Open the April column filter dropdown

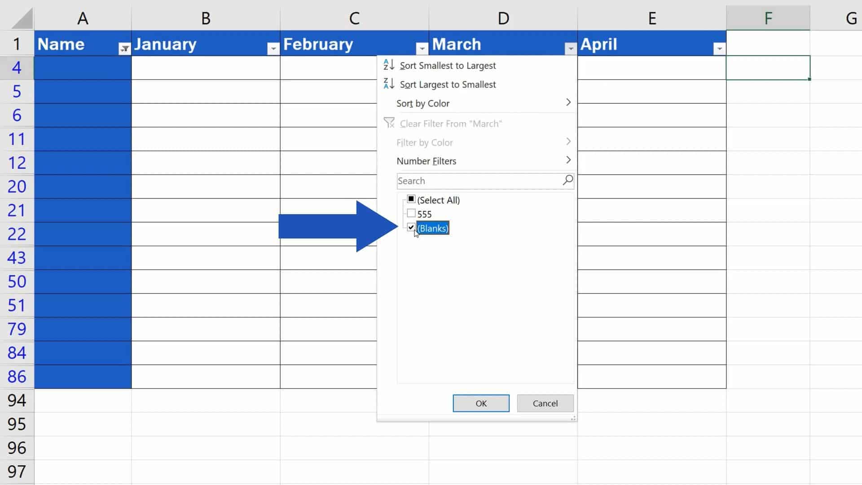(719, 48)
